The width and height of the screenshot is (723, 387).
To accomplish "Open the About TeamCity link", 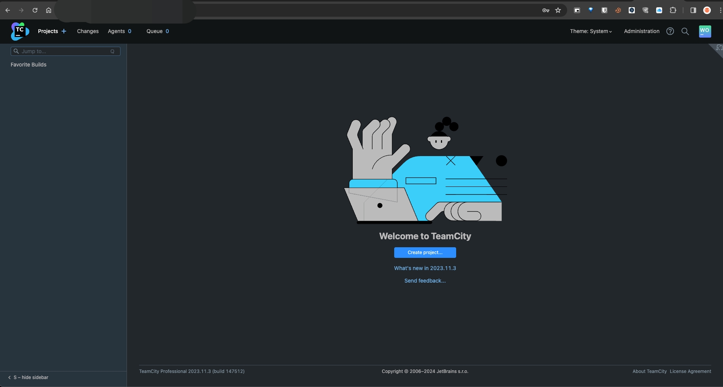I will click(650, 371).
